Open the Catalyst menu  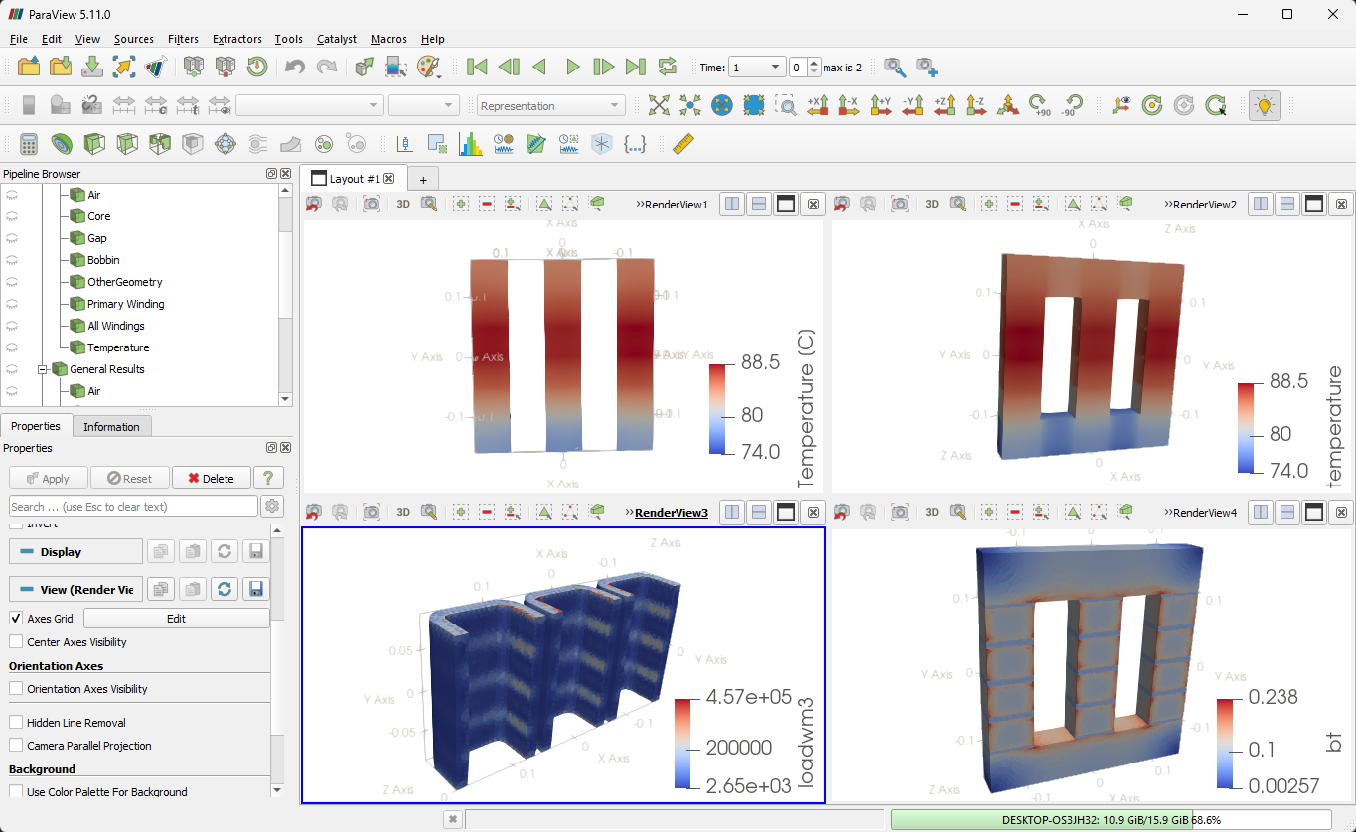[x=337, y=39]
